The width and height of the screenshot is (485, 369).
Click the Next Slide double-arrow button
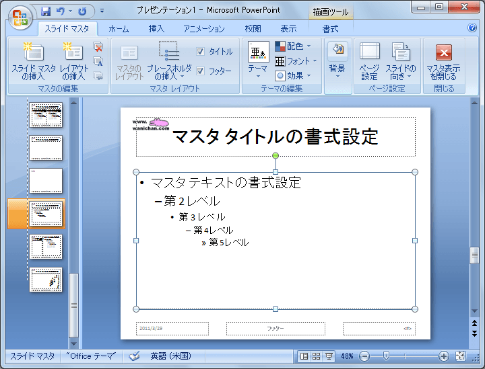coord(474,333)
